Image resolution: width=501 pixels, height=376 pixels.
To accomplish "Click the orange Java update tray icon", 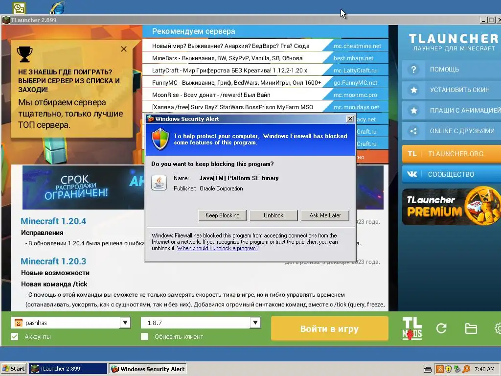I will click(440, 369).
